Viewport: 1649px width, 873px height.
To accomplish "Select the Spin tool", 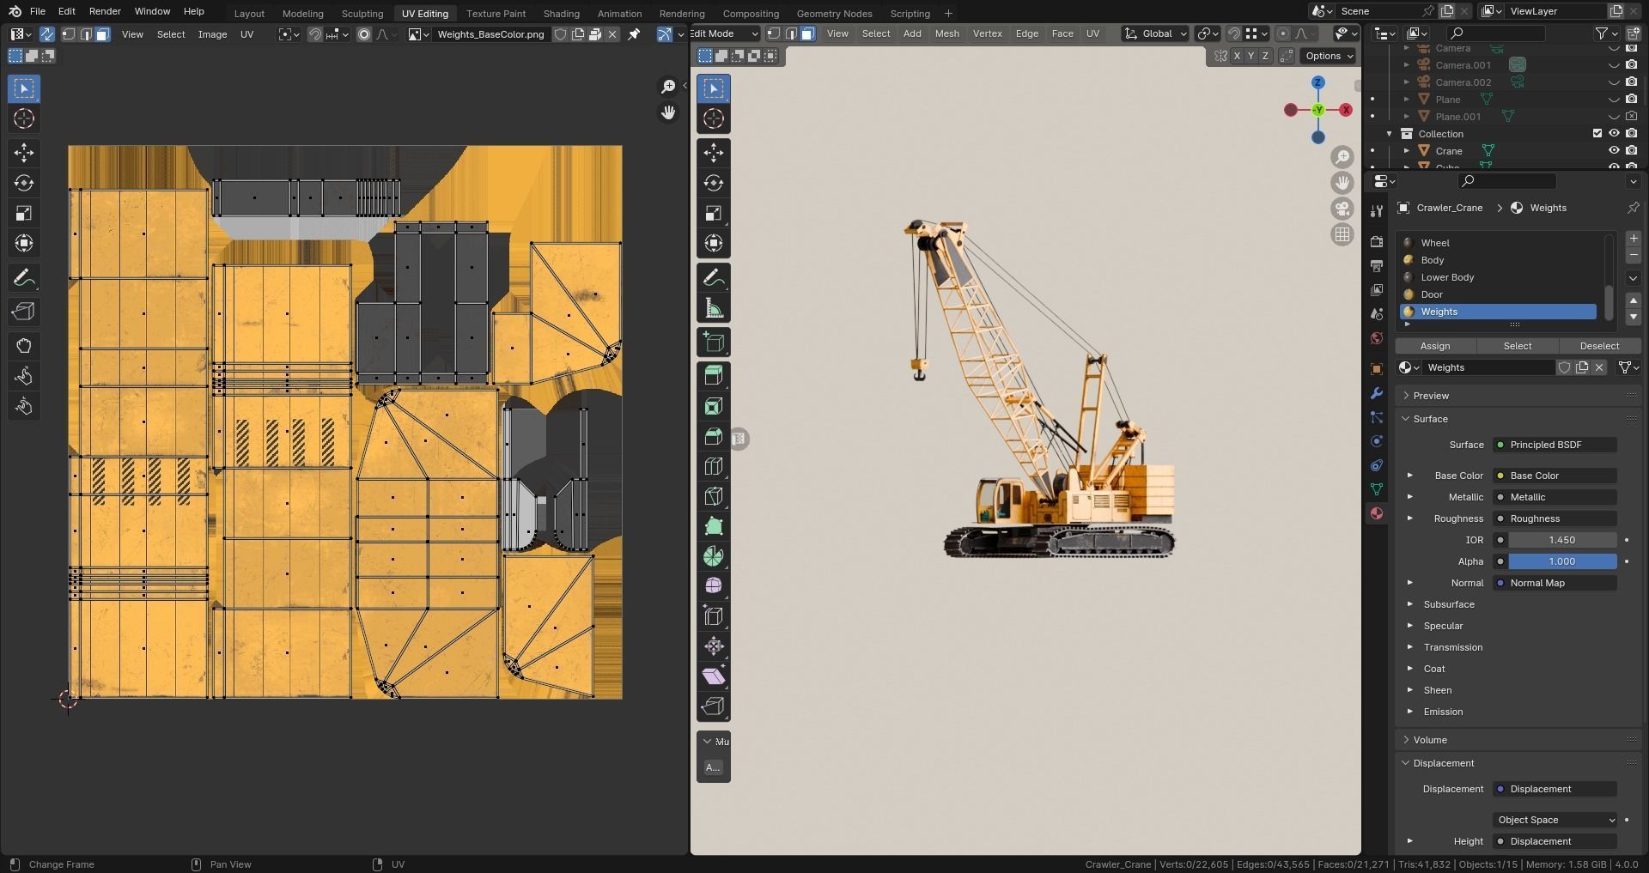I will [714, 556].
